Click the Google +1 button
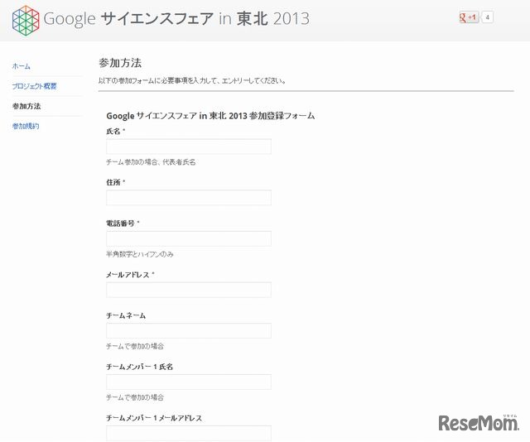Screen dimensions: 530x442 (x=469, y=17)
